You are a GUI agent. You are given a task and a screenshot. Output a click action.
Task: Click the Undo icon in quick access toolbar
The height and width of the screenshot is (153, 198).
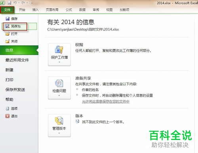15,3
